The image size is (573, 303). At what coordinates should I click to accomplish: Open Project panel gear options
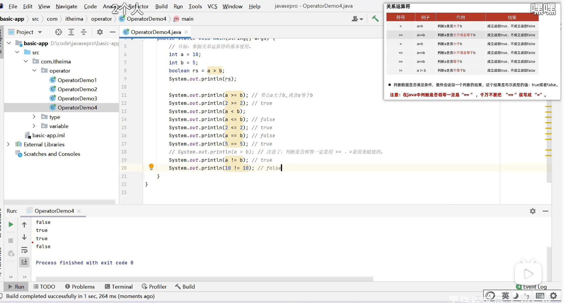[100, 32]
